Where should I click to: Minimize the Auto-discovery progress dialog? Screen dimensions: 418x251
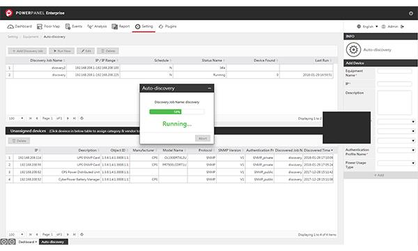[x=210, y=88]
